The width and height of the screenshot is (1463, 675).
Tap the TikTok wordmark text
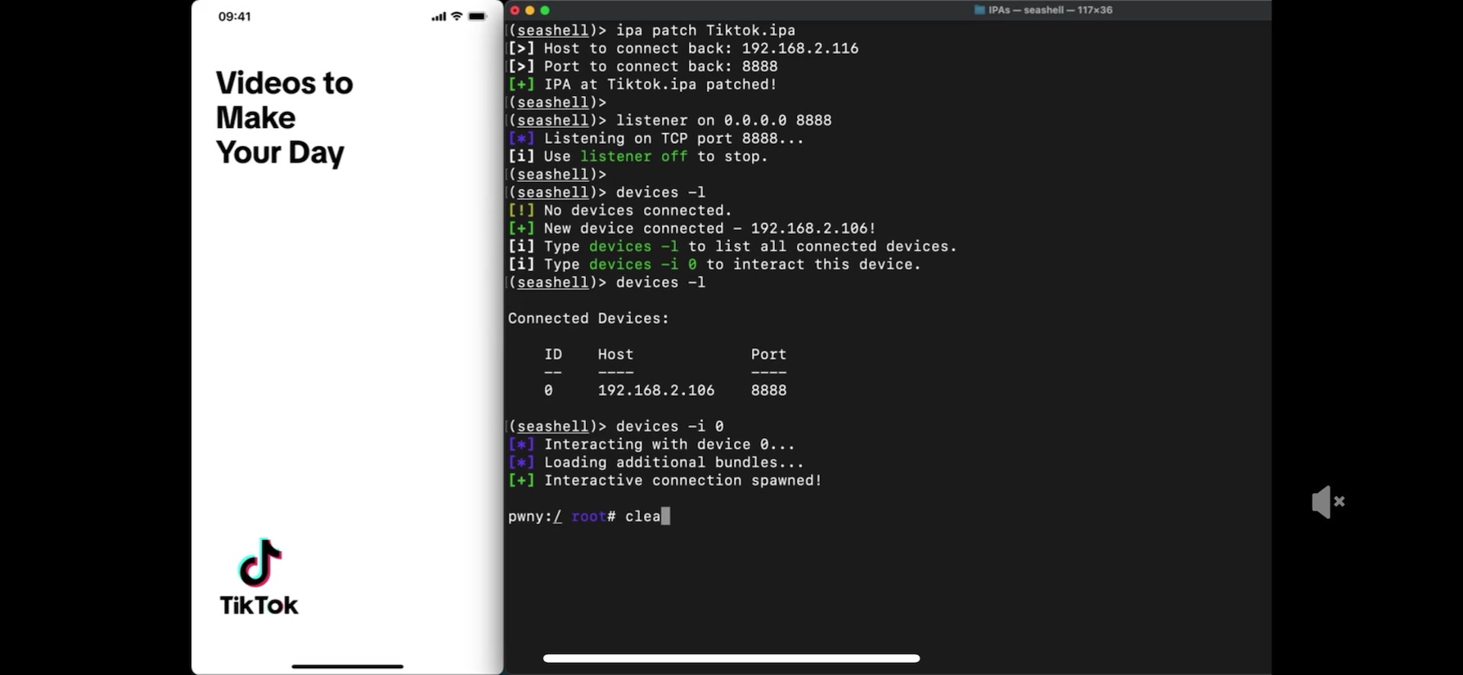pos(259,605)
